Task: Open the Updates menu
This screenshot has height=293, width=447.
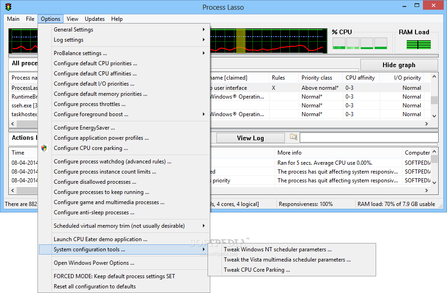Action: (94, 19)
